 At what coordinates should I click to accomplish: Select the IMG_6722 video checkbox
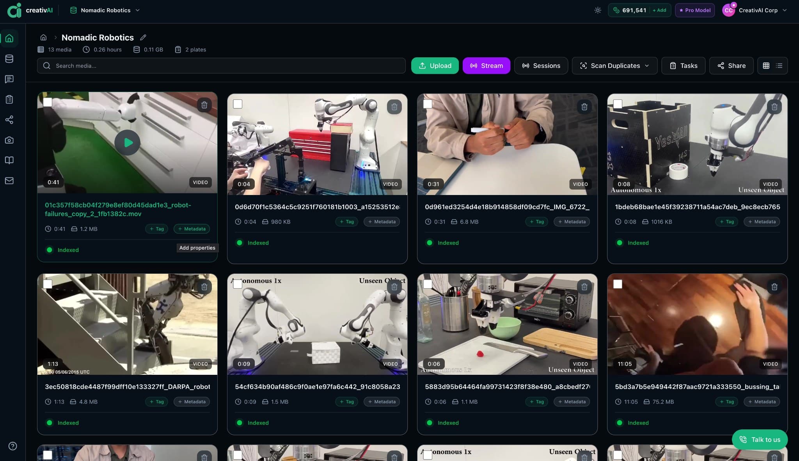click(x=428, y=104)
